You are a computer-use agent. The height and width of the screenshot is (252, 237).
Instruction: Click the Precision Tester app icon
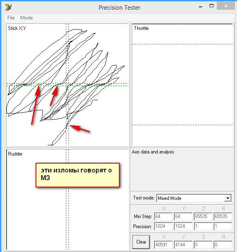point(8,7)
